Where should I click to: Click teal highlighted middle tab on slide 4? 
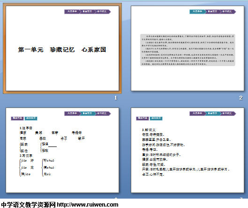point(213,114)
